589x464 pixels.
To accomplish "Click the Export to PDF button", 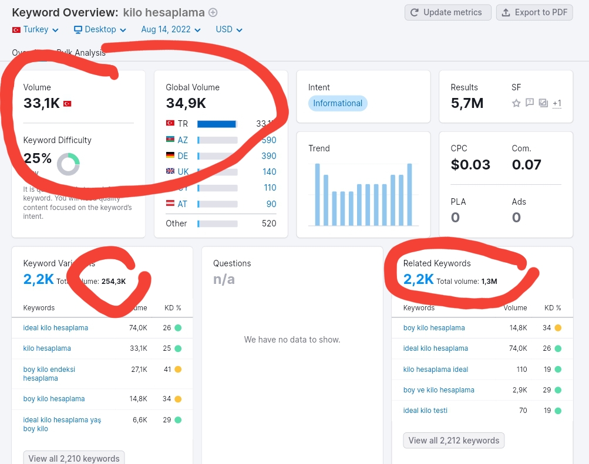I will pyautogui.click(x=534, y=12).
